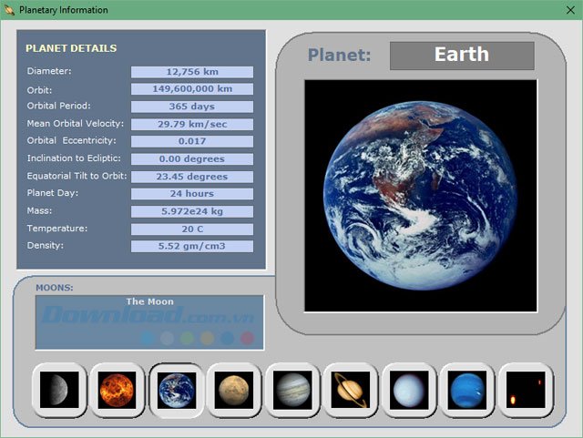The width and height of the screenshot is (583, 438).
Task: Click the 'Inclination to Ecliptic:' label
Action: point(74,158)
